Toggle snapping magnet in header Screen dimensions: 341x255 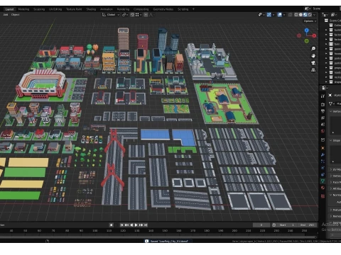click(132, 15)
